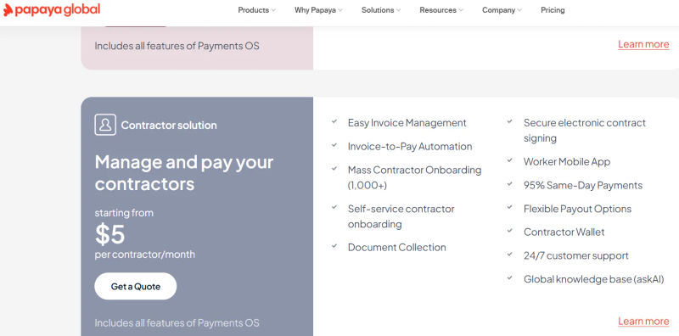This screenshot has width=679, height=336.
Task: Open the Products dropdown menu
Action: point(256,10)
